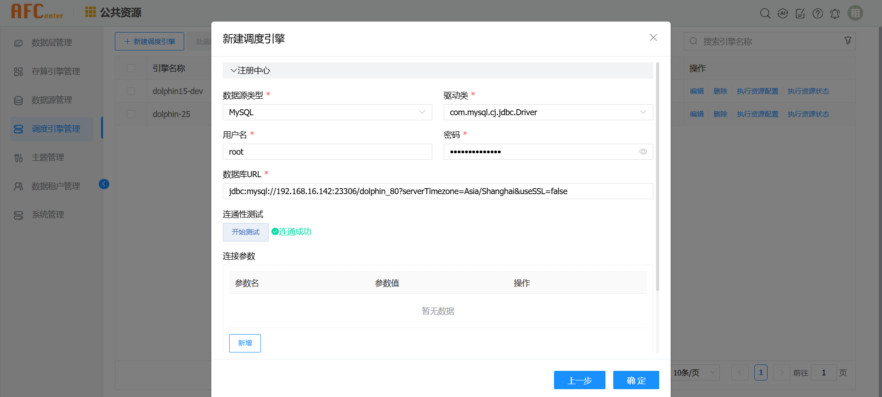Collapse the sidebar with the arrow button
Screen dimensions: 882x397
104,184
